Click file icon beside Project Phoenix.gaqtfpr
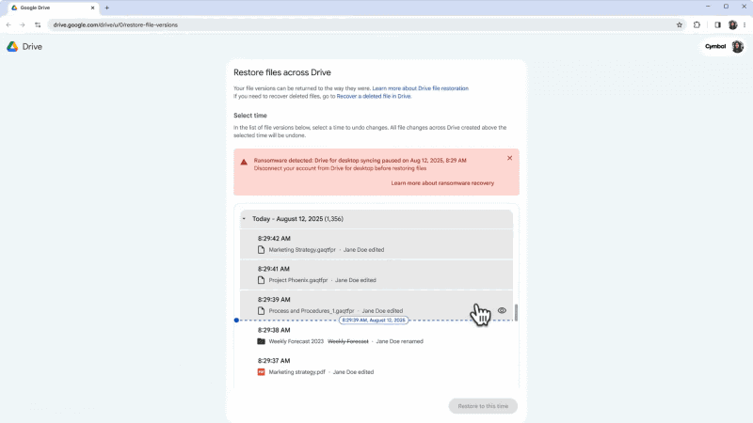 coord(262,280)
